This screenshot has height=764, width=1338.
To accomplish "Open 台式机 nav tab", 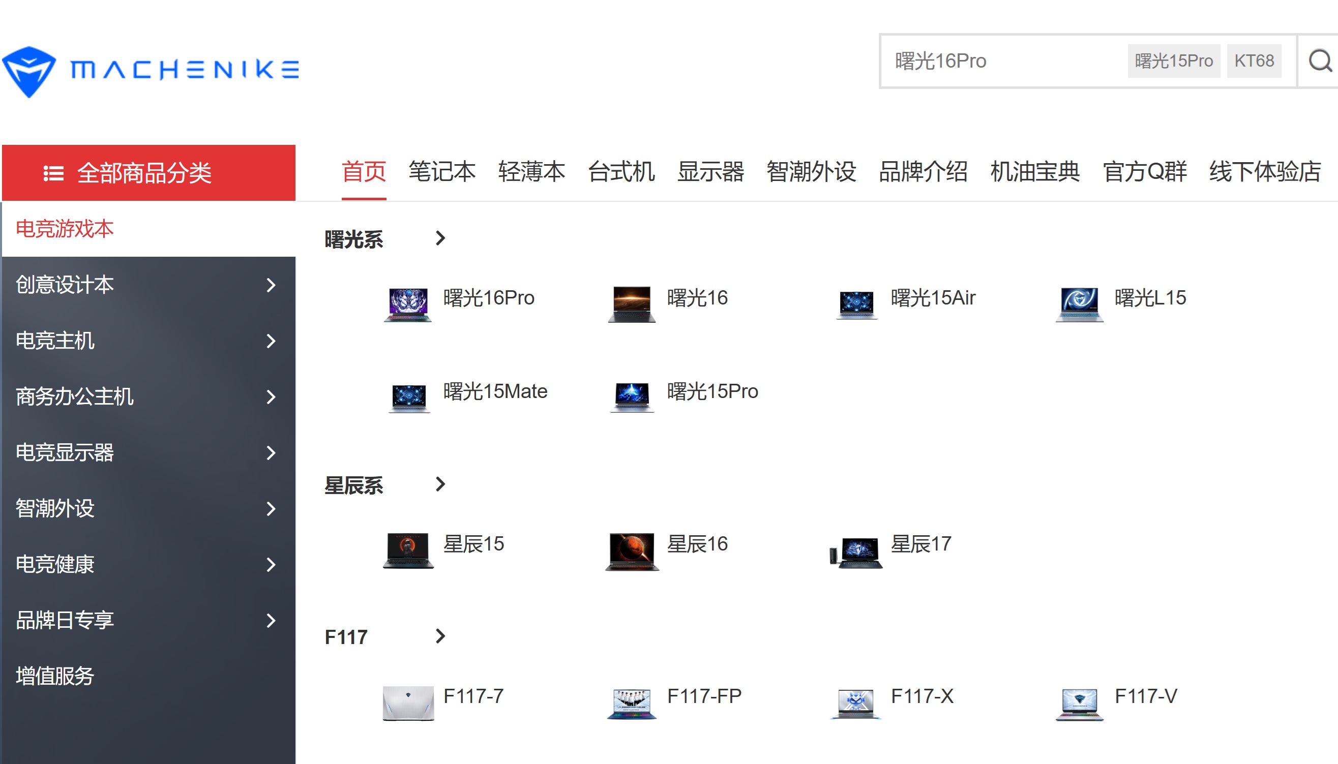I will pos(621,172).
